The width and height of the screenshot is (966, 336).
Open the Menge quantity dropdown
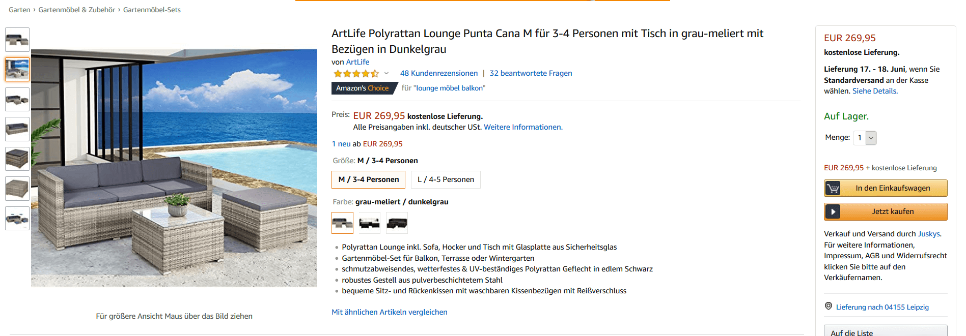point(865,138)
